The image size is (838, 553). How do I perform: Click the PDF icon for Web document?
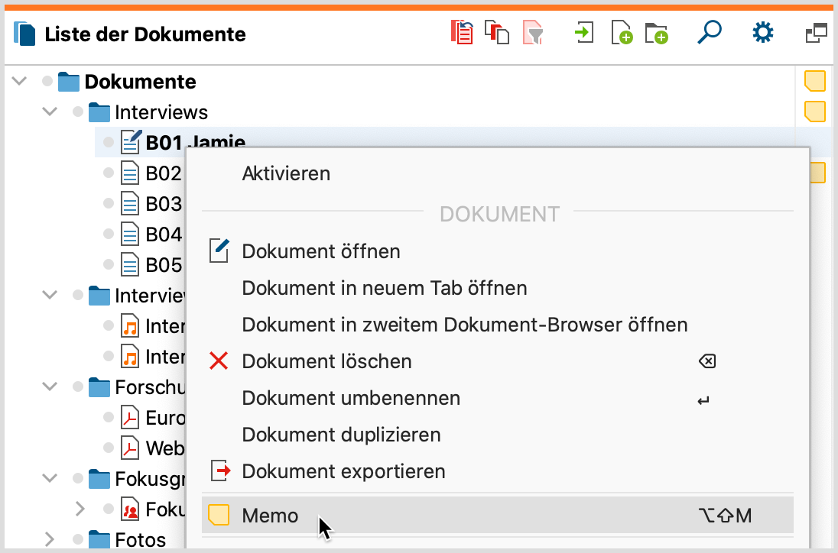(x=130, y=448)
